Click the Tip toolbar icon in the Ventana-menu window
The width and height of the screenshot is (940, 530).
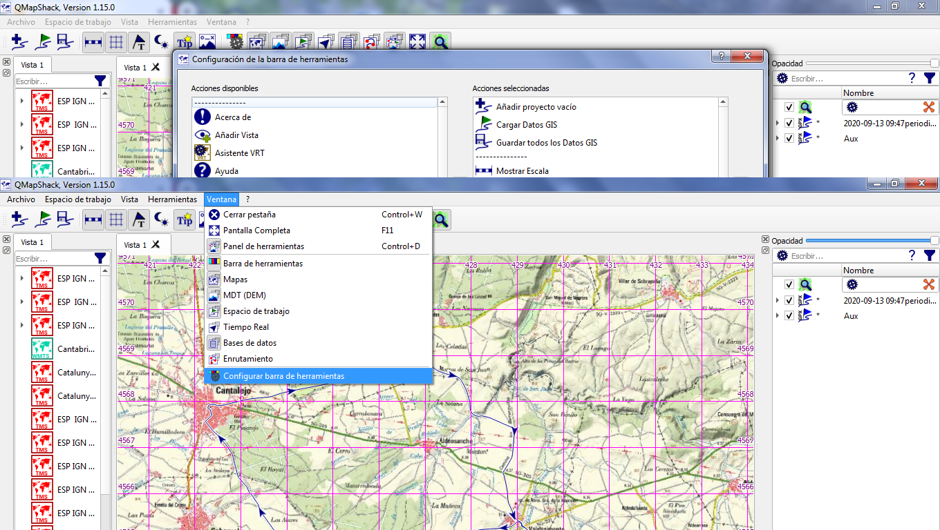coord(184,219)
